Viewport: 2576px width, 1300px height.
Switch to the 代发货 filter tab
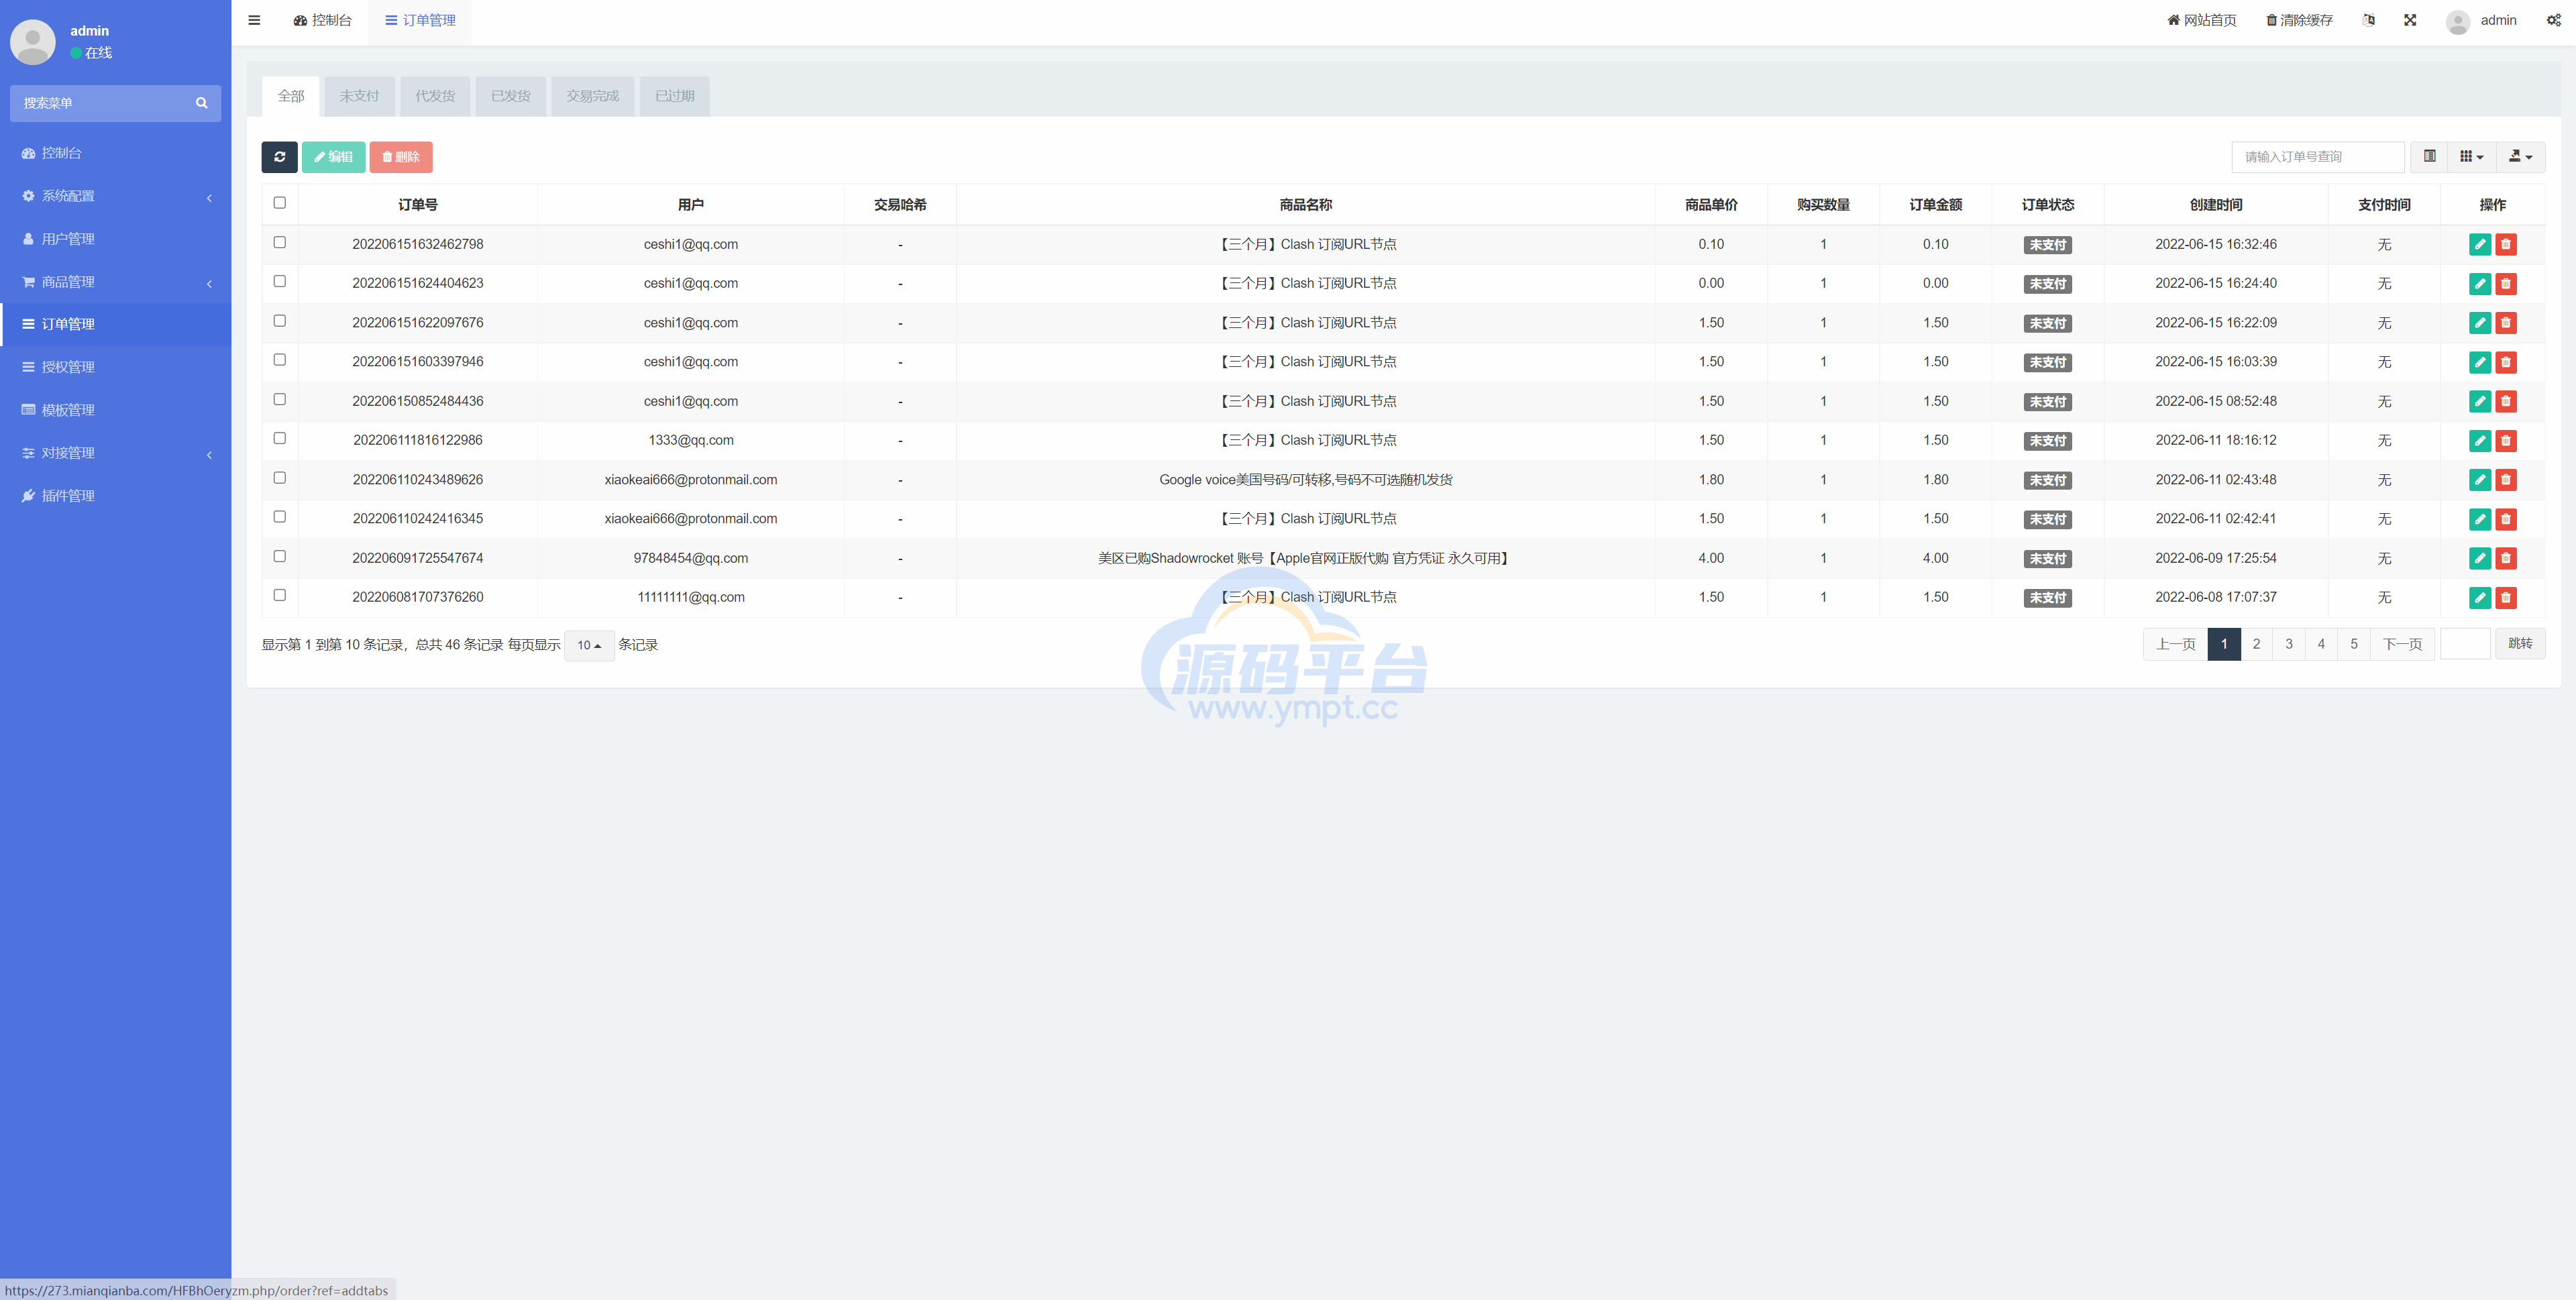tap(435, 96)
